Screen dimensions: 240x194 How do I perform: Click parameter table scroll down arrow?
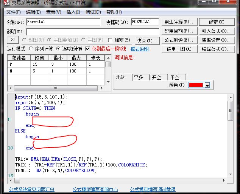tap(108, 82)
